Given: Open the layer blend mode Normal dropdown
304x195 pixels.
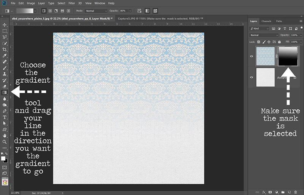Looking at the screenshot, I should point(264,35).
